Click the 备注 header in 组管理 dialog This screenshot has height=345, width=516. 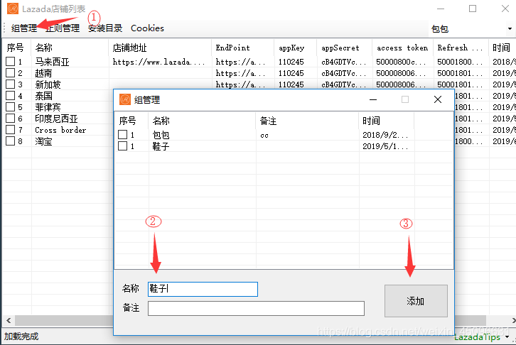(307, 121)
